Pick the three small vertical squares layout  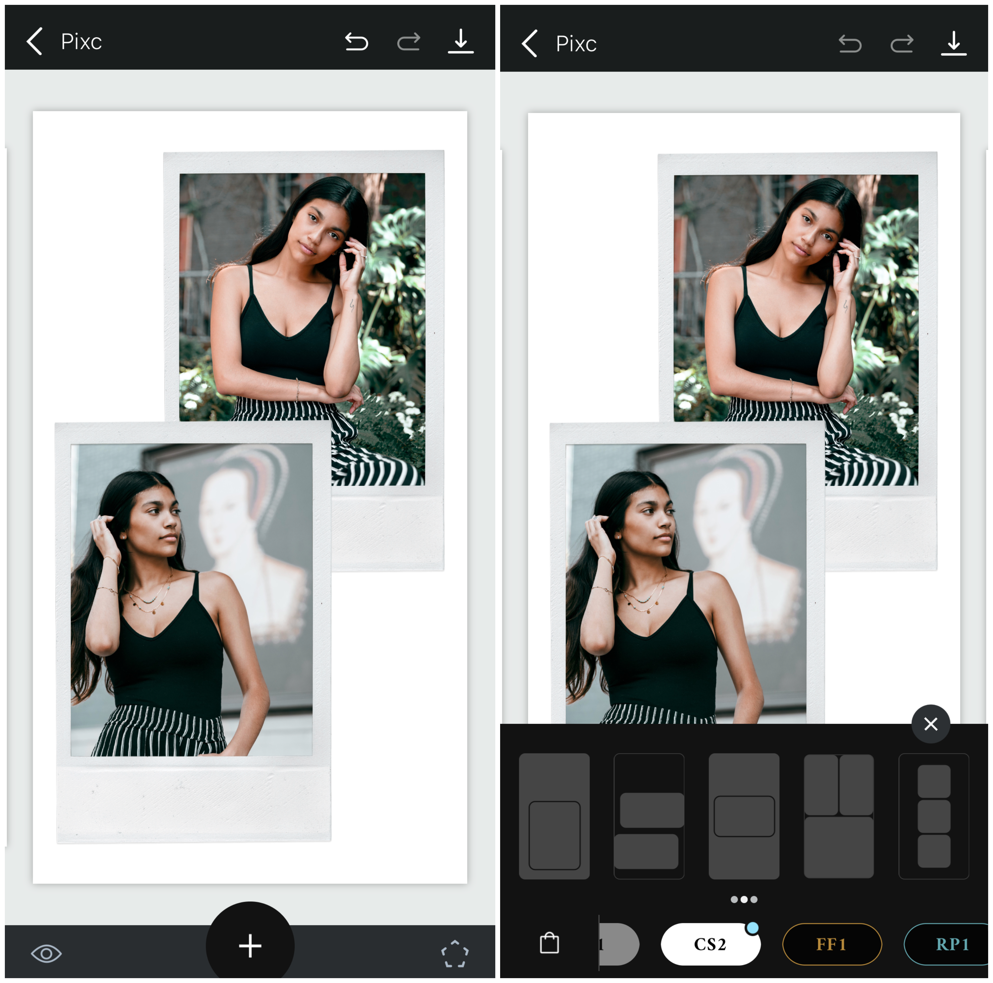tap(933, 816)
